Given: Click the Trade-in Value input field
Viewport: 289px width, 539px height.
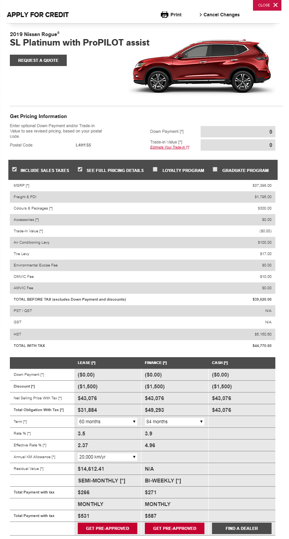Looking at the screenshot, I should pos(238,145).
